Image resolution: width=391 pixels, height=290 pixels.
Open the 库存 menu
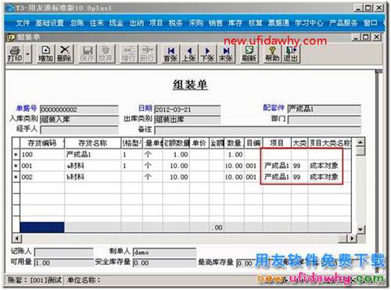point(235,23)
